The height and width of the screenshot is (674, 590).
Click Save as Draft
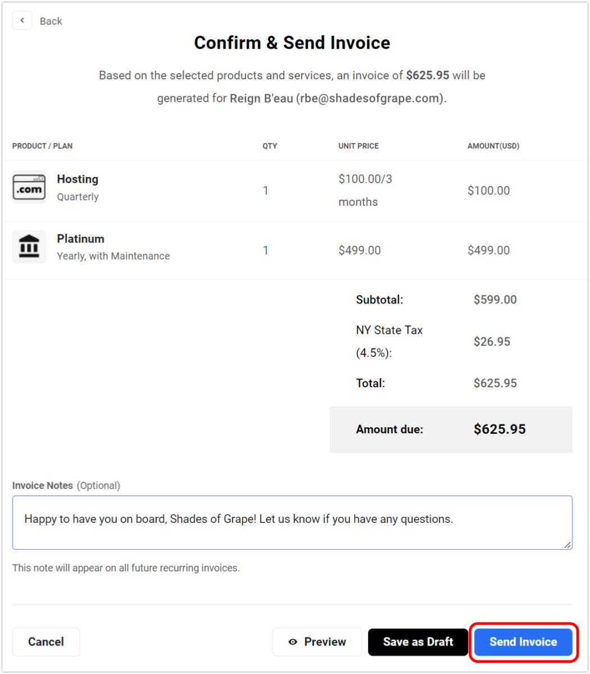(418, 641)
